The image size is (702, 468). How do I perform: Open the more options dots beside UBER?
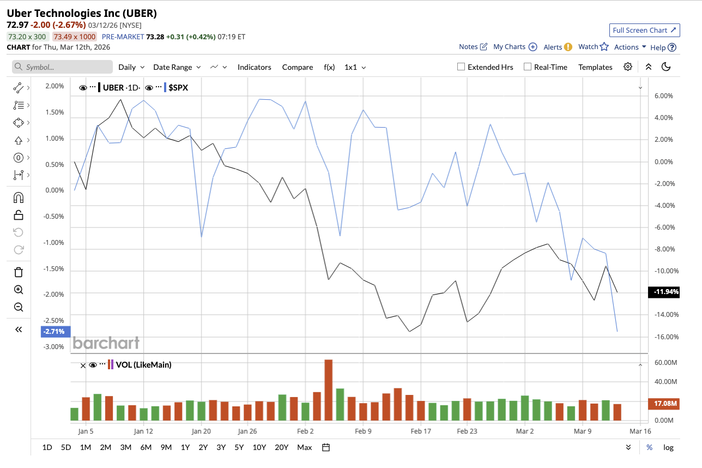[93, 87]
